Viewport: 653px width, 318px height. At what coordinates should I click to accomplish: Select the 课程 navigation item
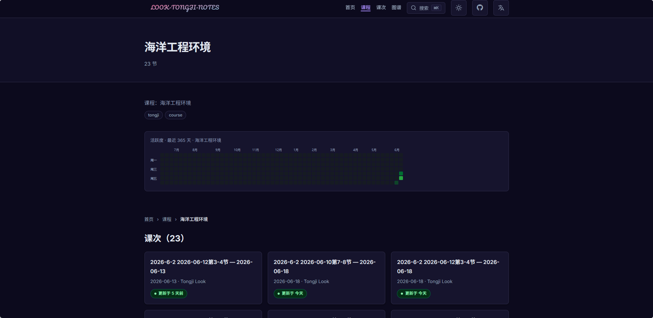366,7
